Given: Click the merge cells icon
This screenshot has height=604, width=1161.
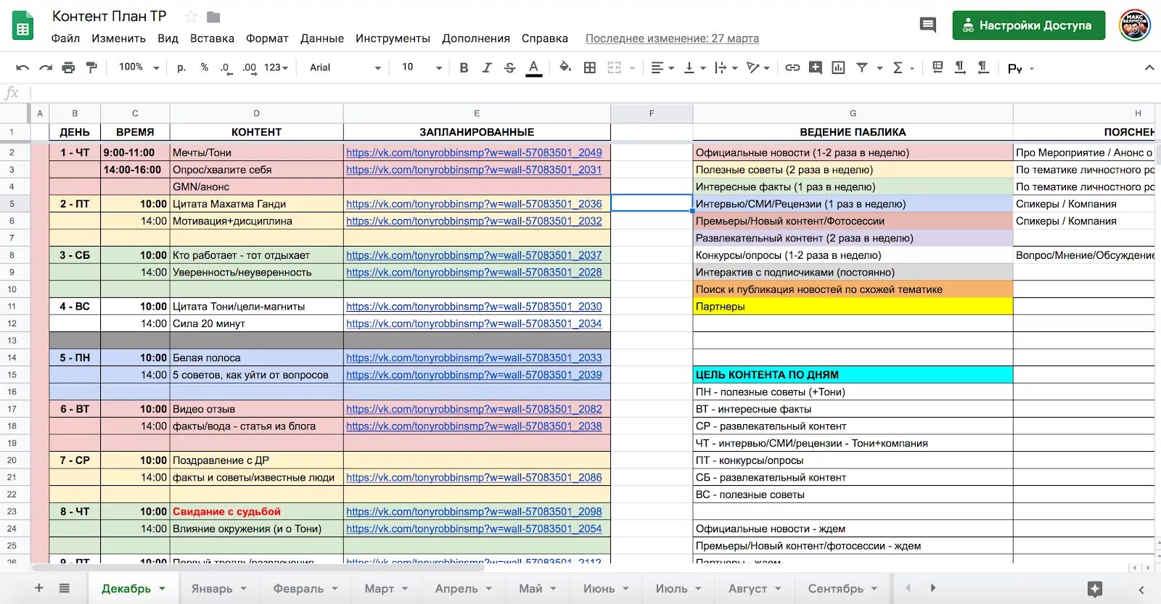Looking at the screenshot, I should [615, 67].
